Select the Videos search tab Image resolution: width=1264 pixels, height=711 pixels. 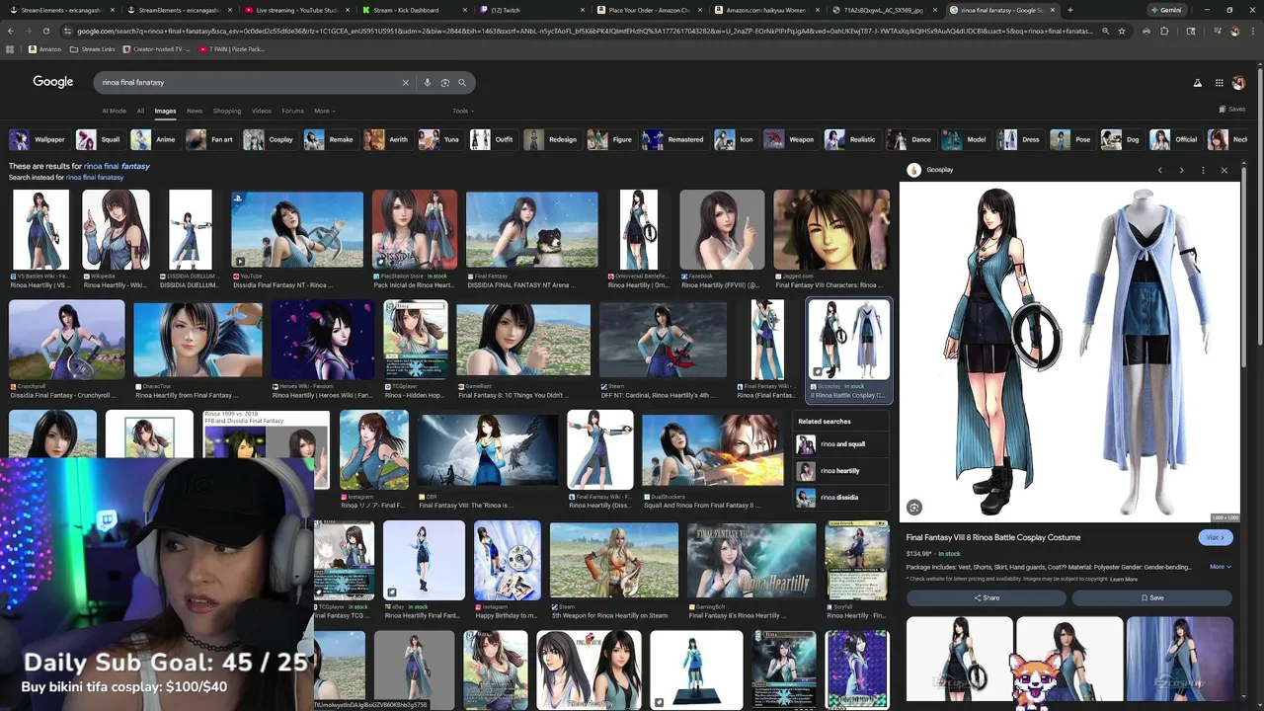(262, 111)
